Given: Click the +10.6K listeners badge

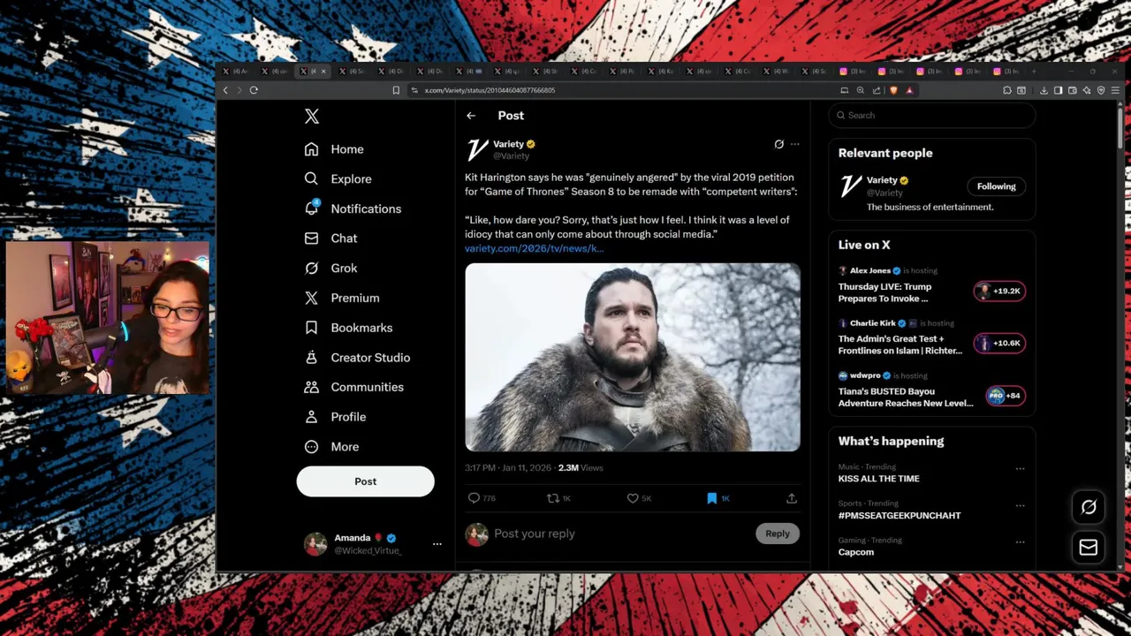Looking at the screenshot, I should 999,343.
